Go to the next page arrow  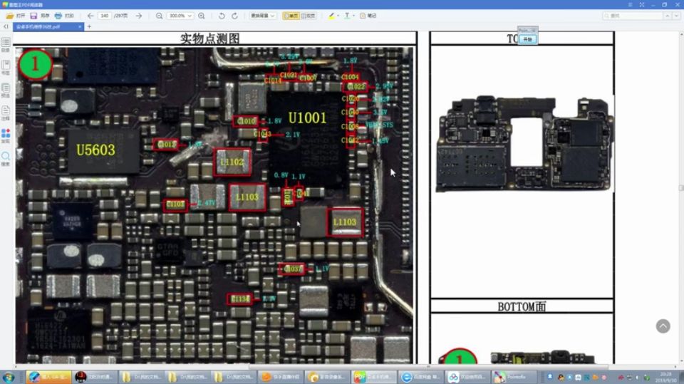[x=139, y=16]
